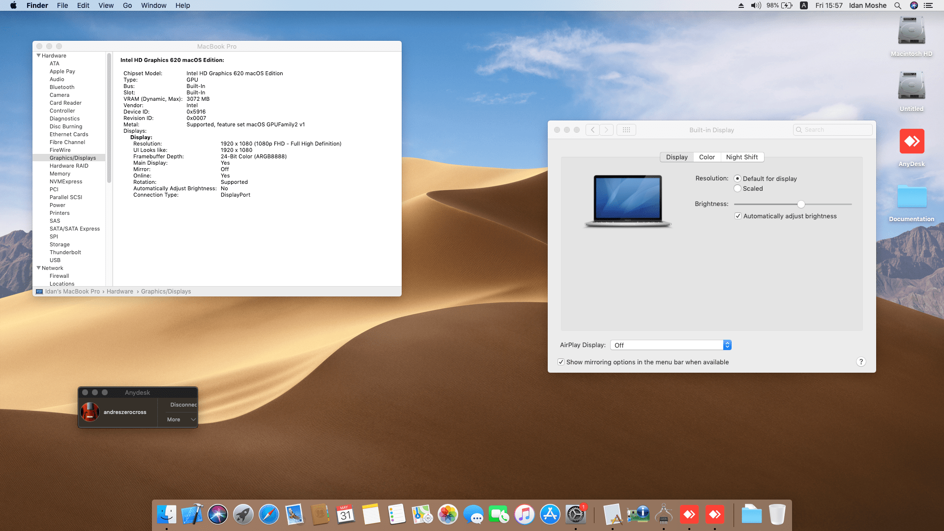
Task: Click the Spotlight search magnifier in menu bar
Action: tap(897, 5)
